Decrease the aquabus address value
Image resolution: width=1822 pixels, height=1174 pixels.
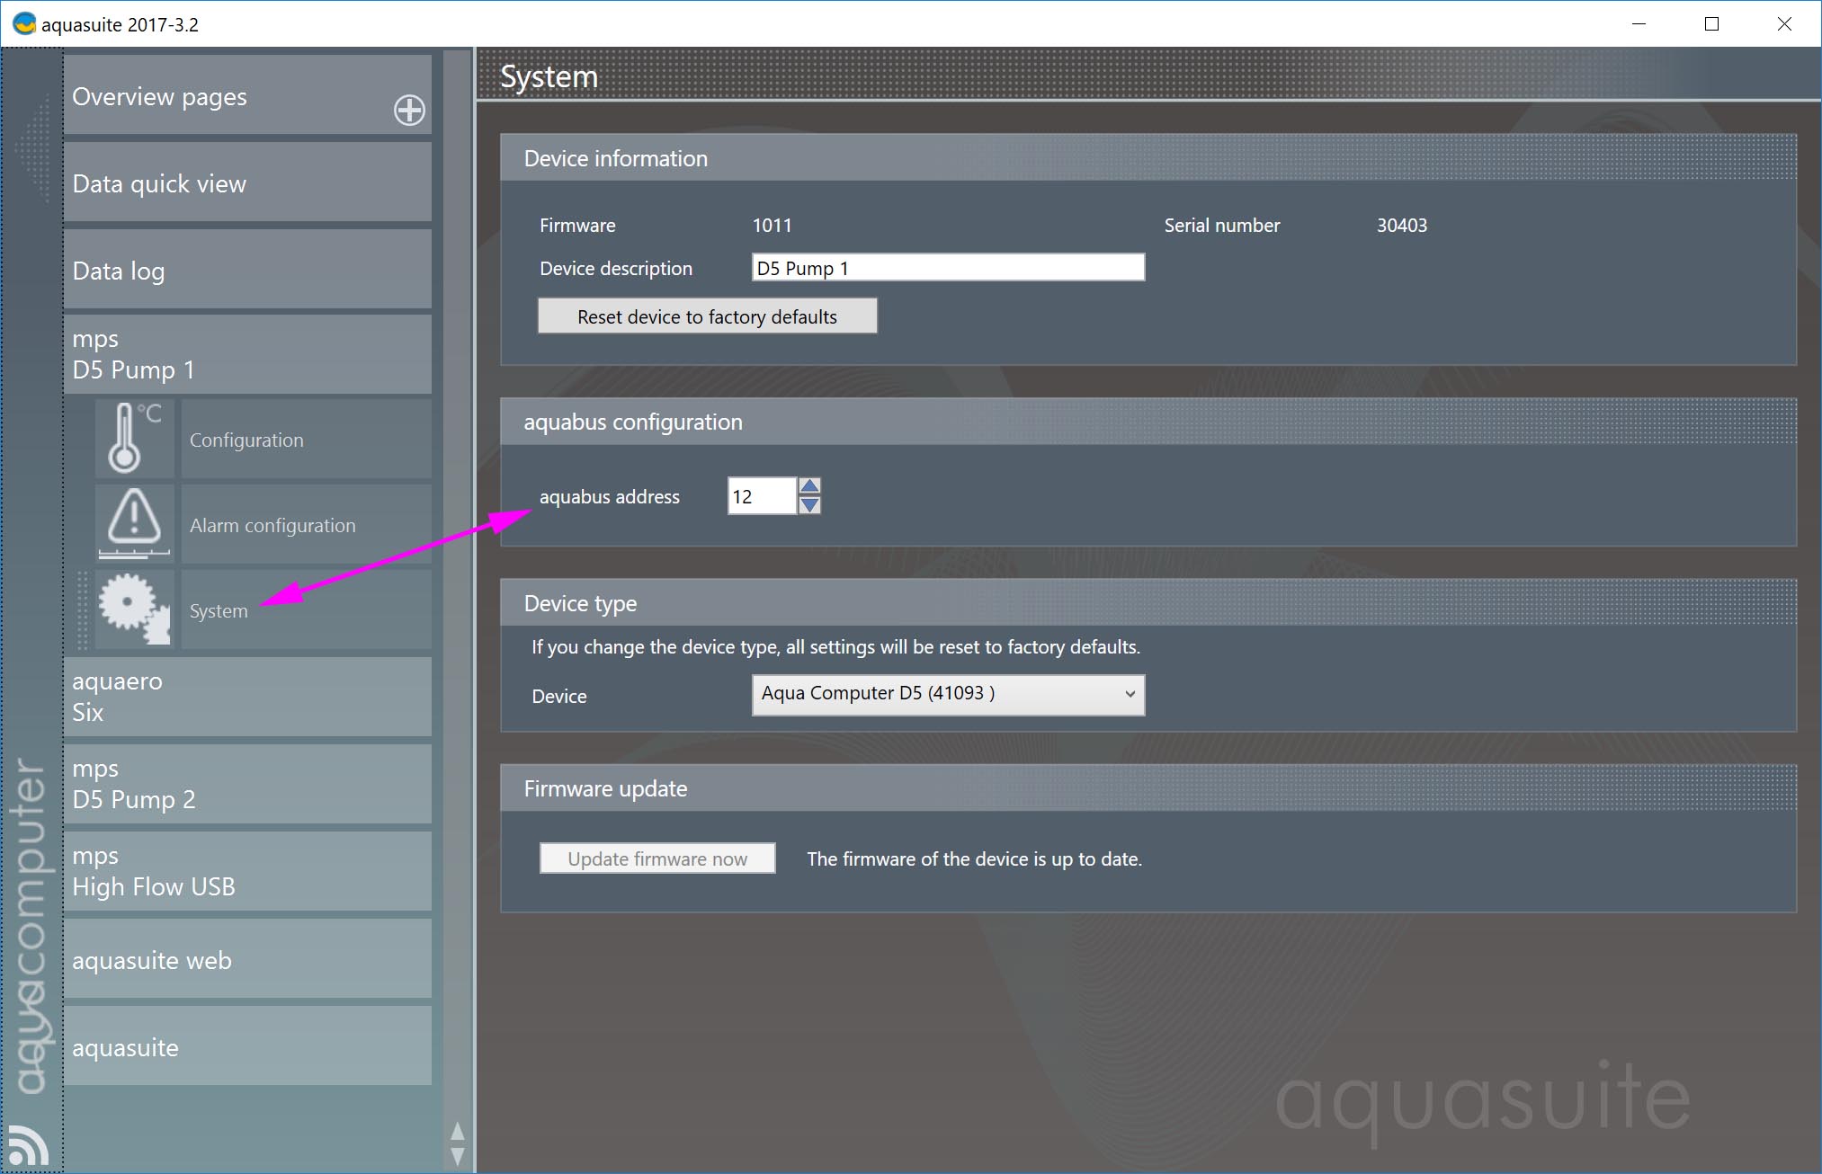pos(809,505)
